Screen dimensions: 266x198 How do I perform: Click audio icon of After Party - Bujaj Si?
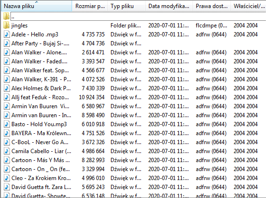tap(7, 43)
